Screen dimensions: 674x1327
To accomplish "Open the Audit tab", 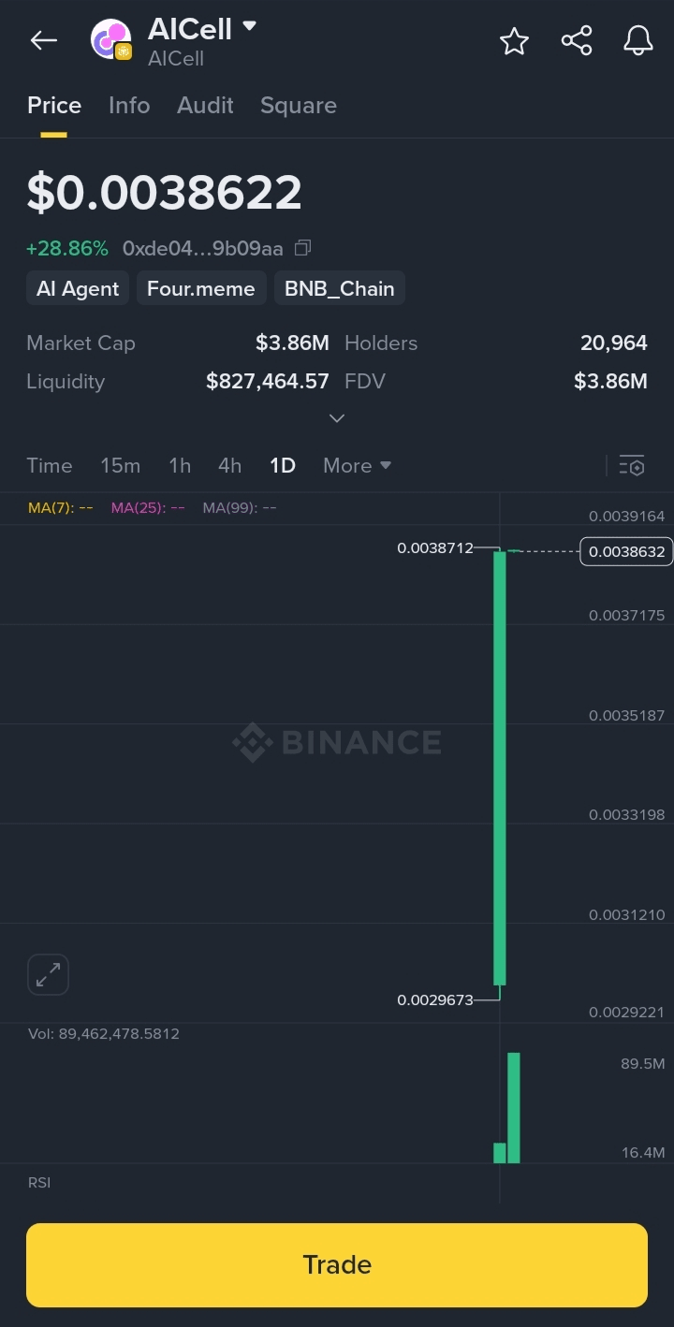I will [x=205, y=105].
